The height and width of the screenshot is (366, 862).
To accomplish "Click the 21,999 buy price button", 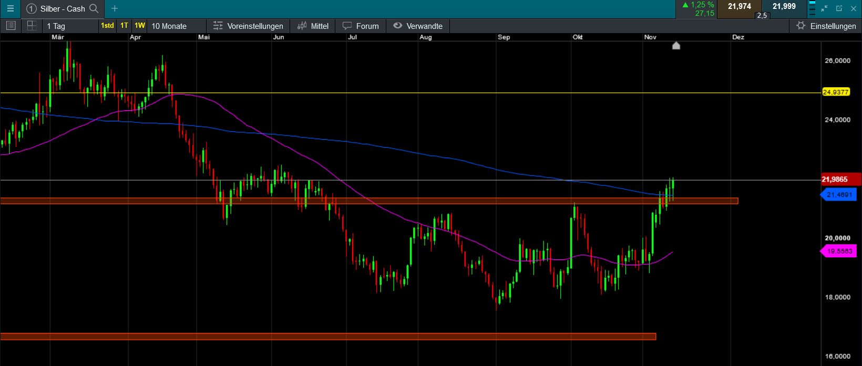I will click(784, 7).
